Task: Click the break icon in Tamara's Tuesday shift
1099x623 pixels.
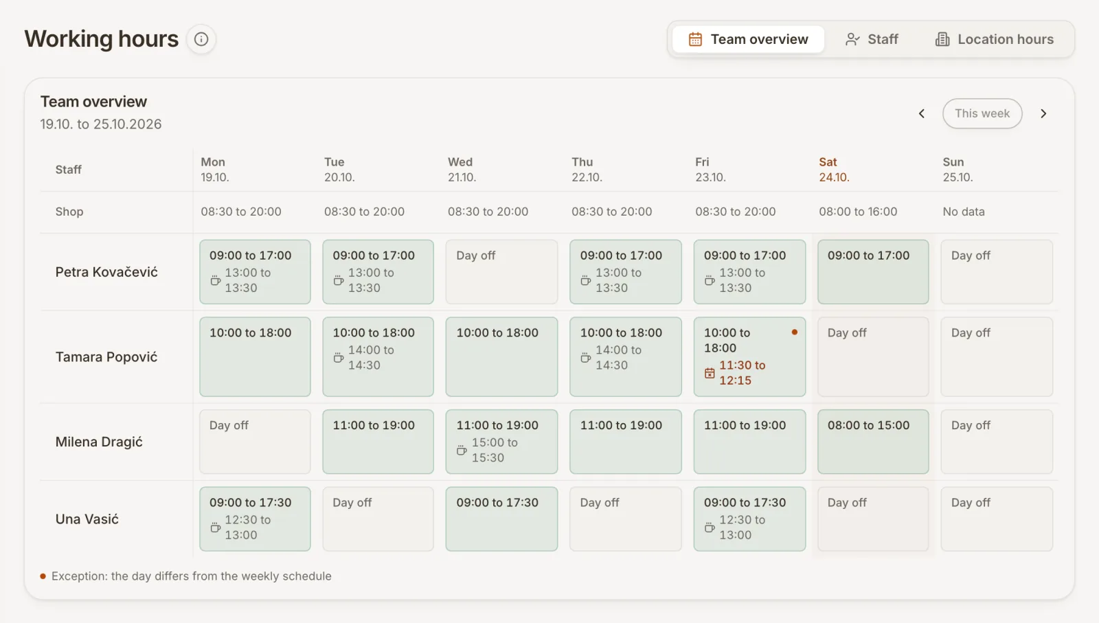Action: tap(339, 358)
